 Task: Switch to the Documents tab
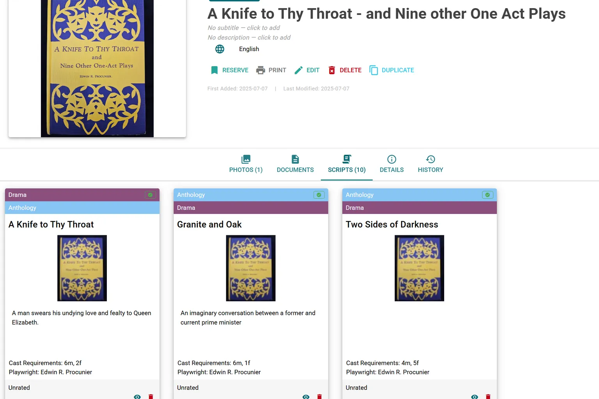coord(295,164)
